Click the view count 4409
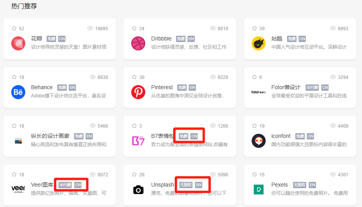This screenshot has height=207, width=362. [343, 126]
